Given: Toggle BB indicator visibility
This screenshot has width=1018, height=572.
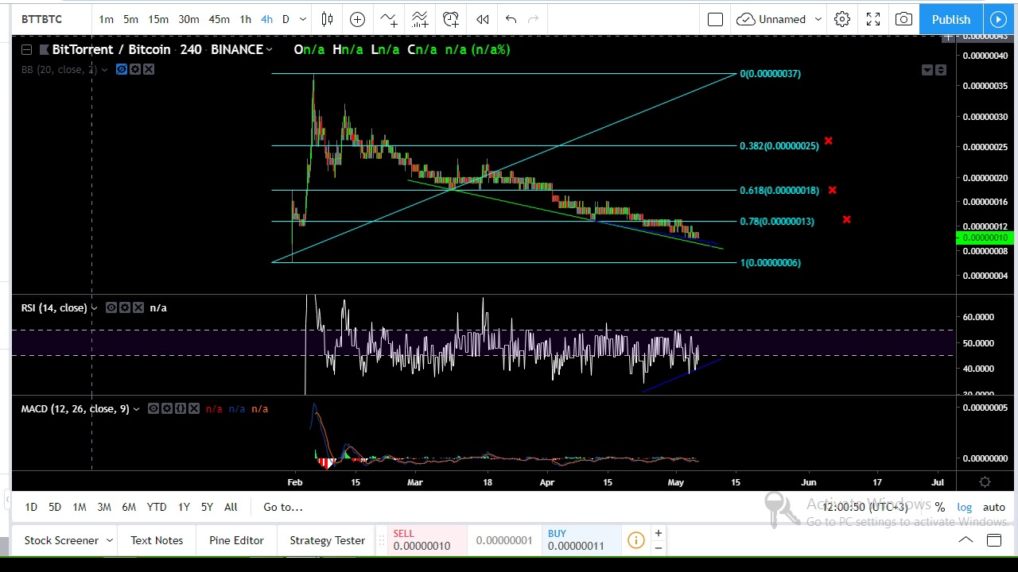Looking at the screenshot, I should point(122,70).
